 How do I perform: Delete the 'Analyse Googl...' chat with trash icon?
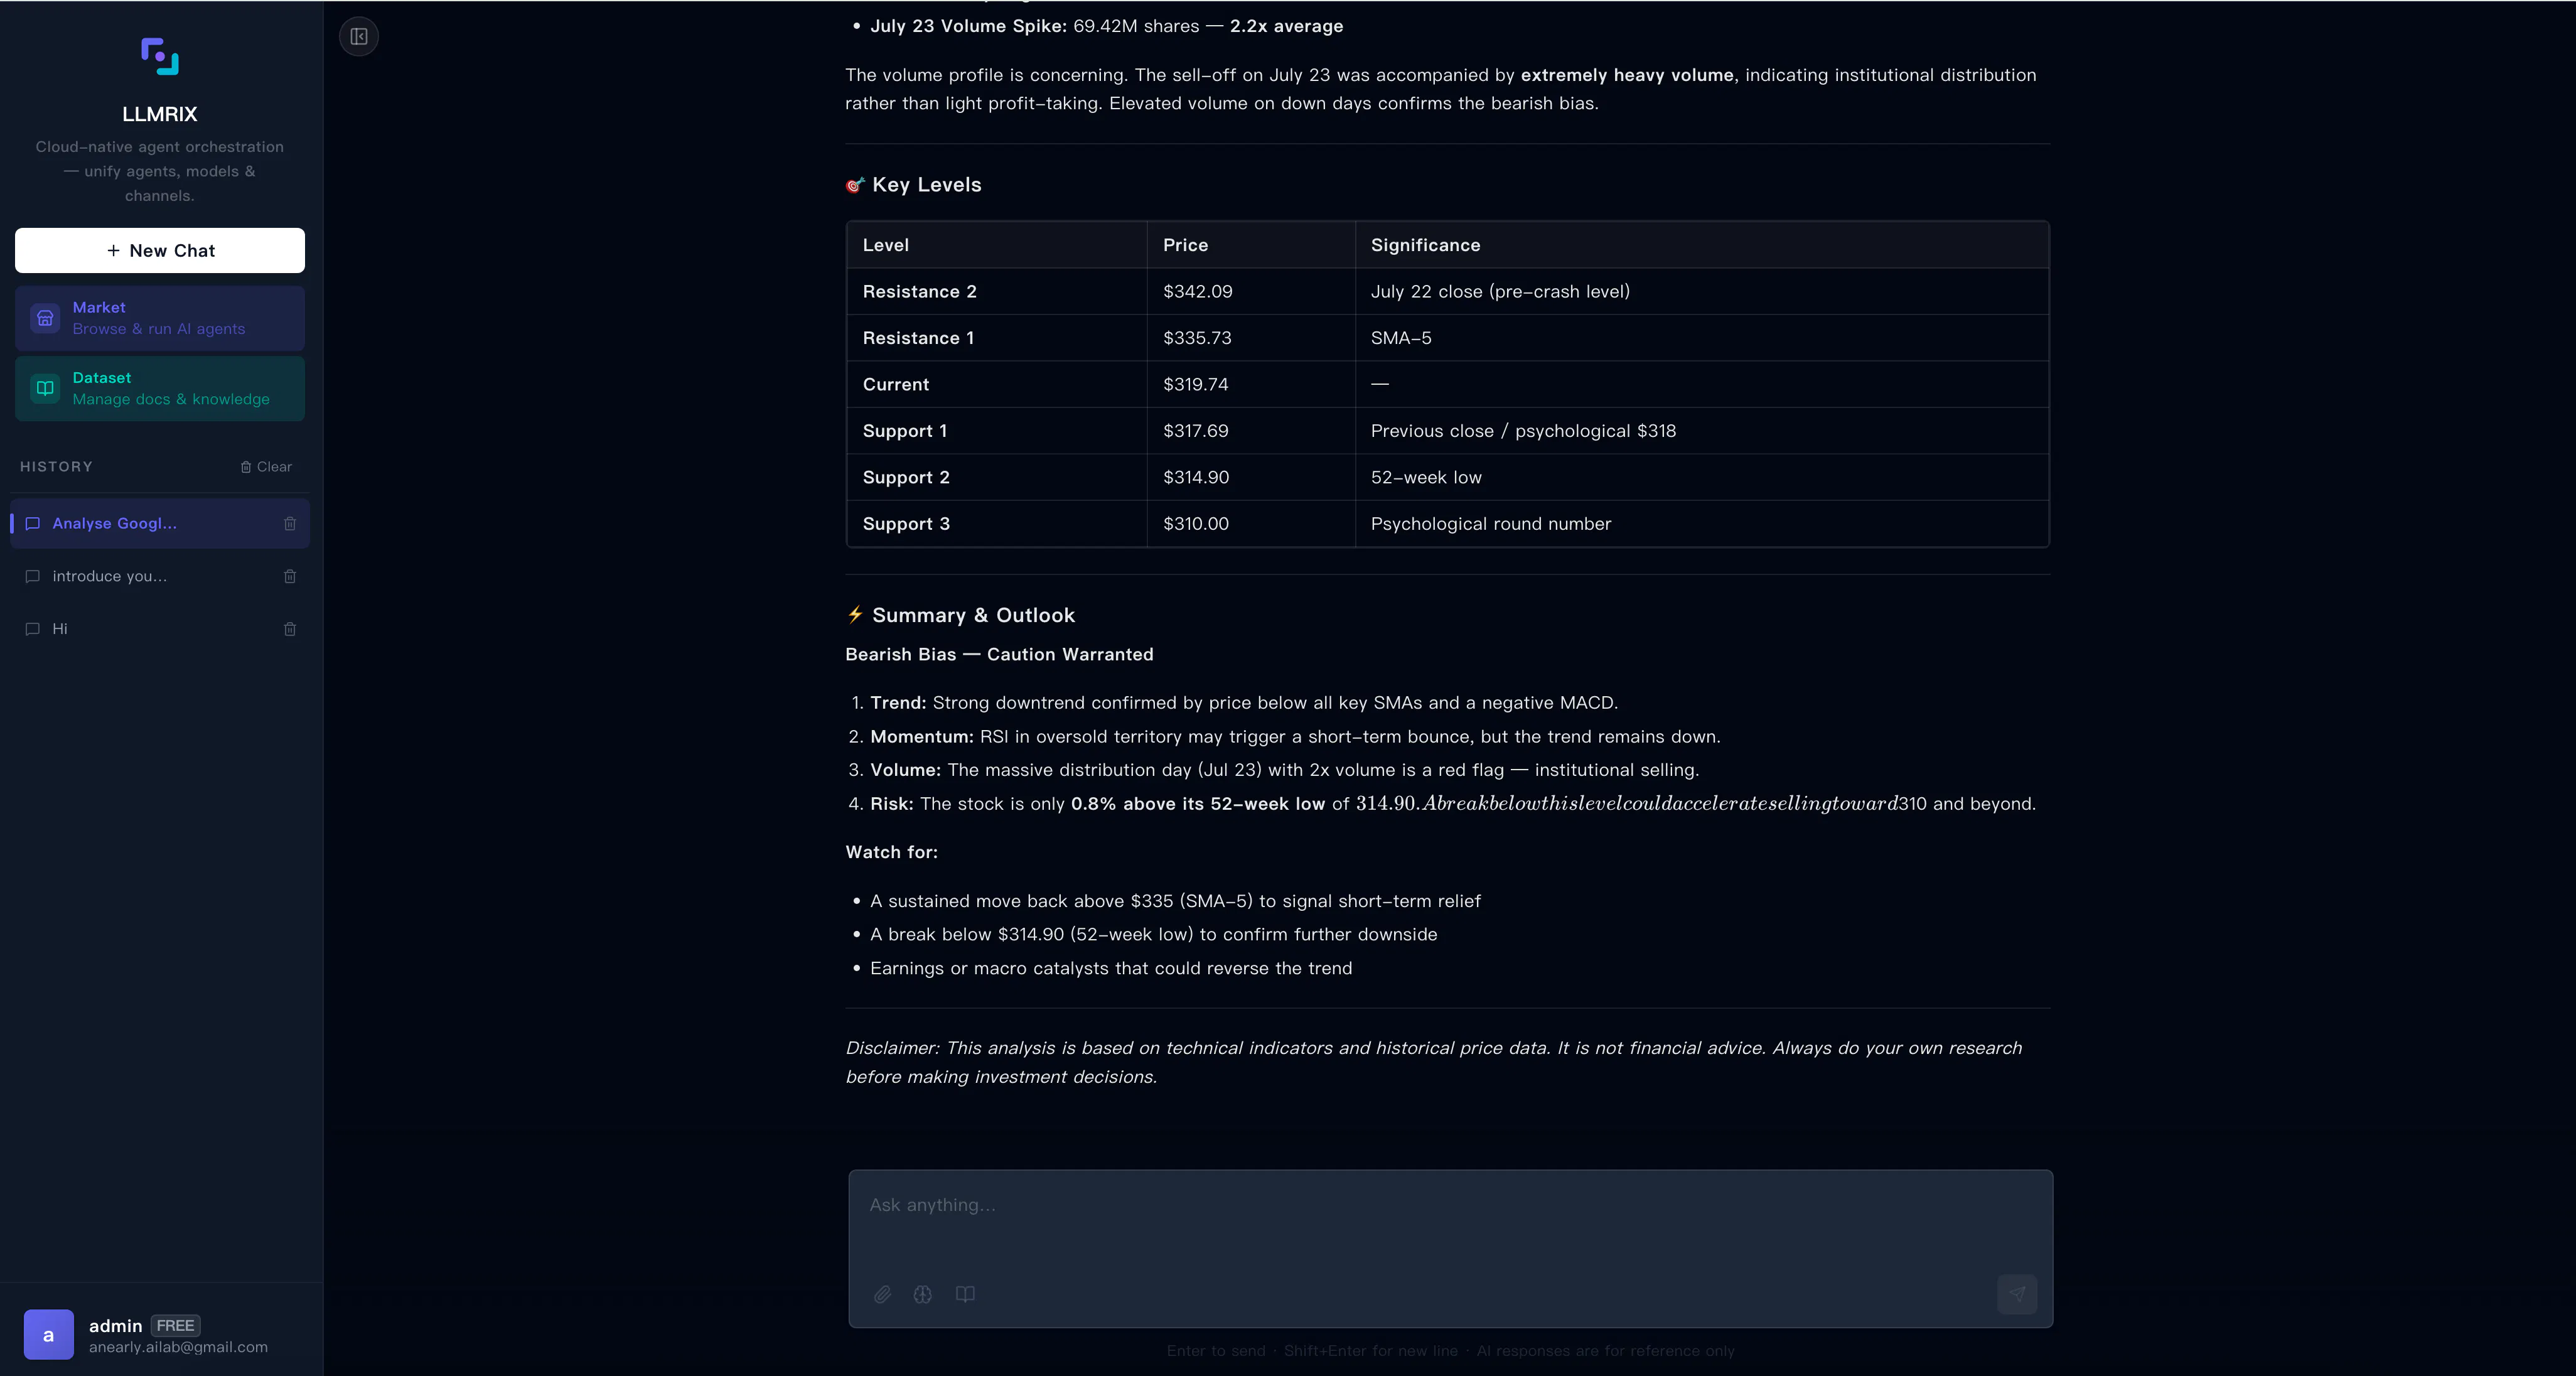click(290, 523)
